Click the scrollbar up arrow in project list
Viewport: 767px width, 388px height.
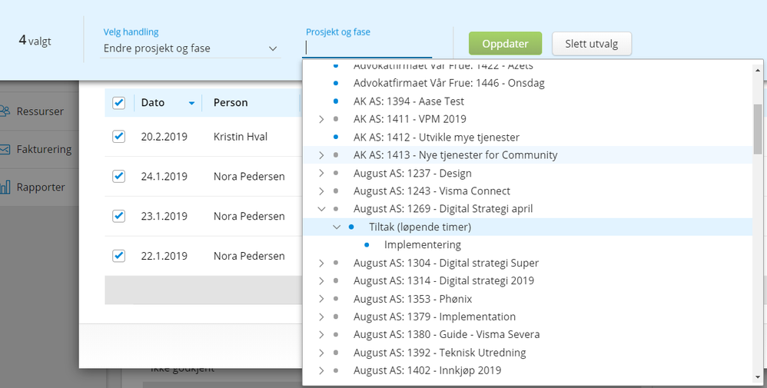coord(758,70)
